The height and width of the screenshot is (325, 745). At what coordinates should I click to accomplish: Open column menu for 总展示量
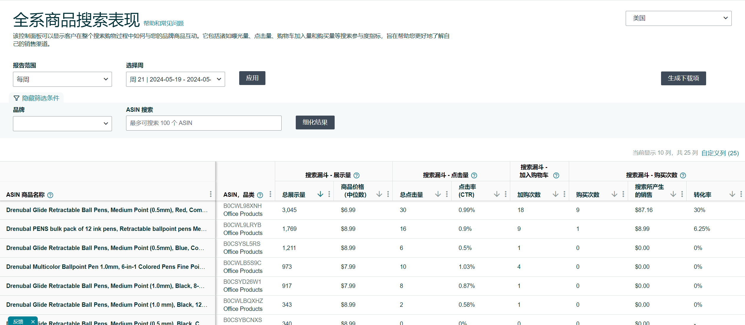(329, 194)
